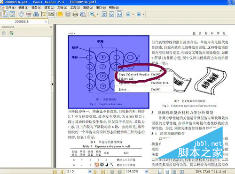Click the section 3 heading 三维机织复合材料力学分析模型
The width and height of the screenshot is (235, 174).
click(x=185, y=113)
